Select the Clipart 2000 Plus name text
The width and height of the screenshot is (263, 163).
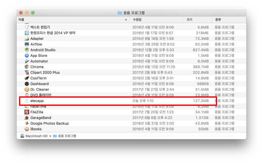[45, 73]
